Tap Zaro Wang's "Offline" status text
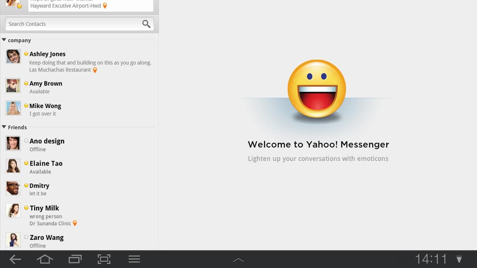 coord(38,246)
